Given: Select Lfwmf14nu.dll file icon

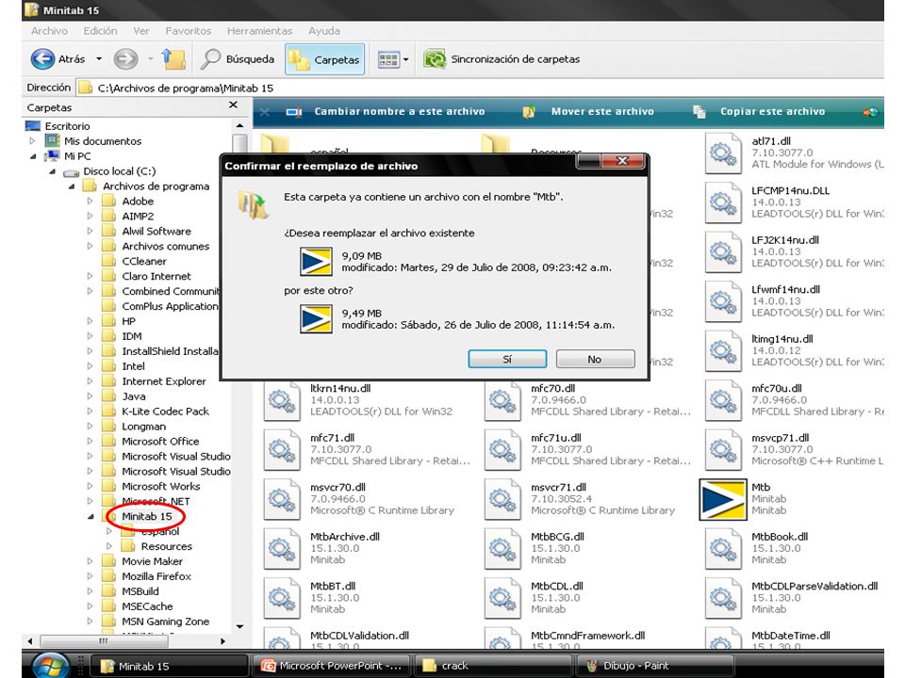Looking at the screenshot, I should 723,301.
